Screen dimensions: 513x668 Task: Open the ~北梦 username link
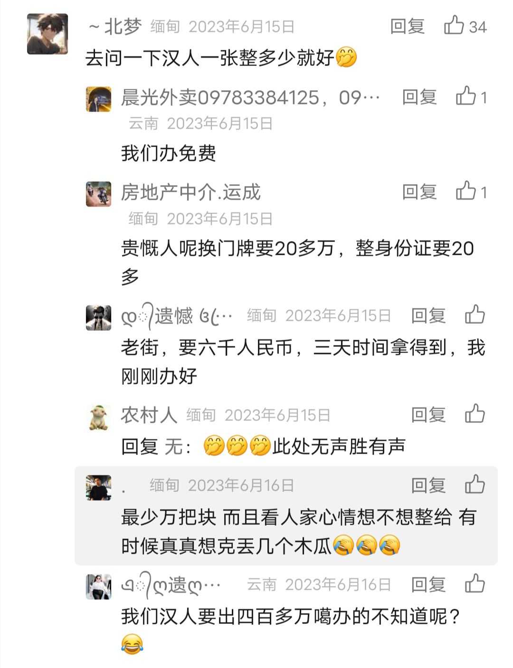click(115, 27)
